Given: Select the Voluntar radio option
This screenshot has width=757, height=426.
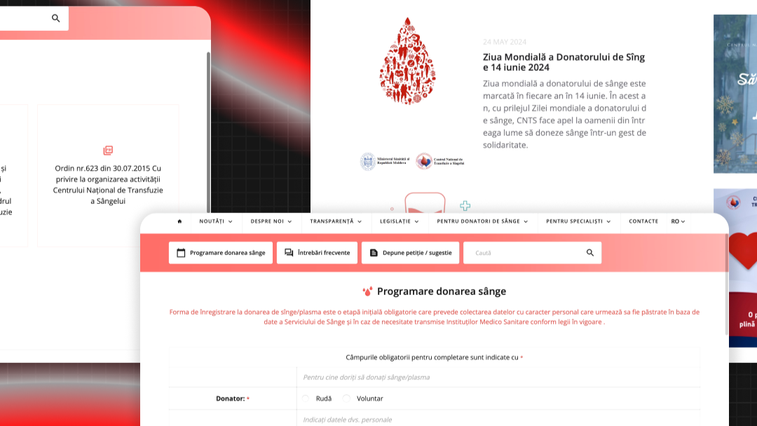Looking at the screenshot, I should click(347, 399).
